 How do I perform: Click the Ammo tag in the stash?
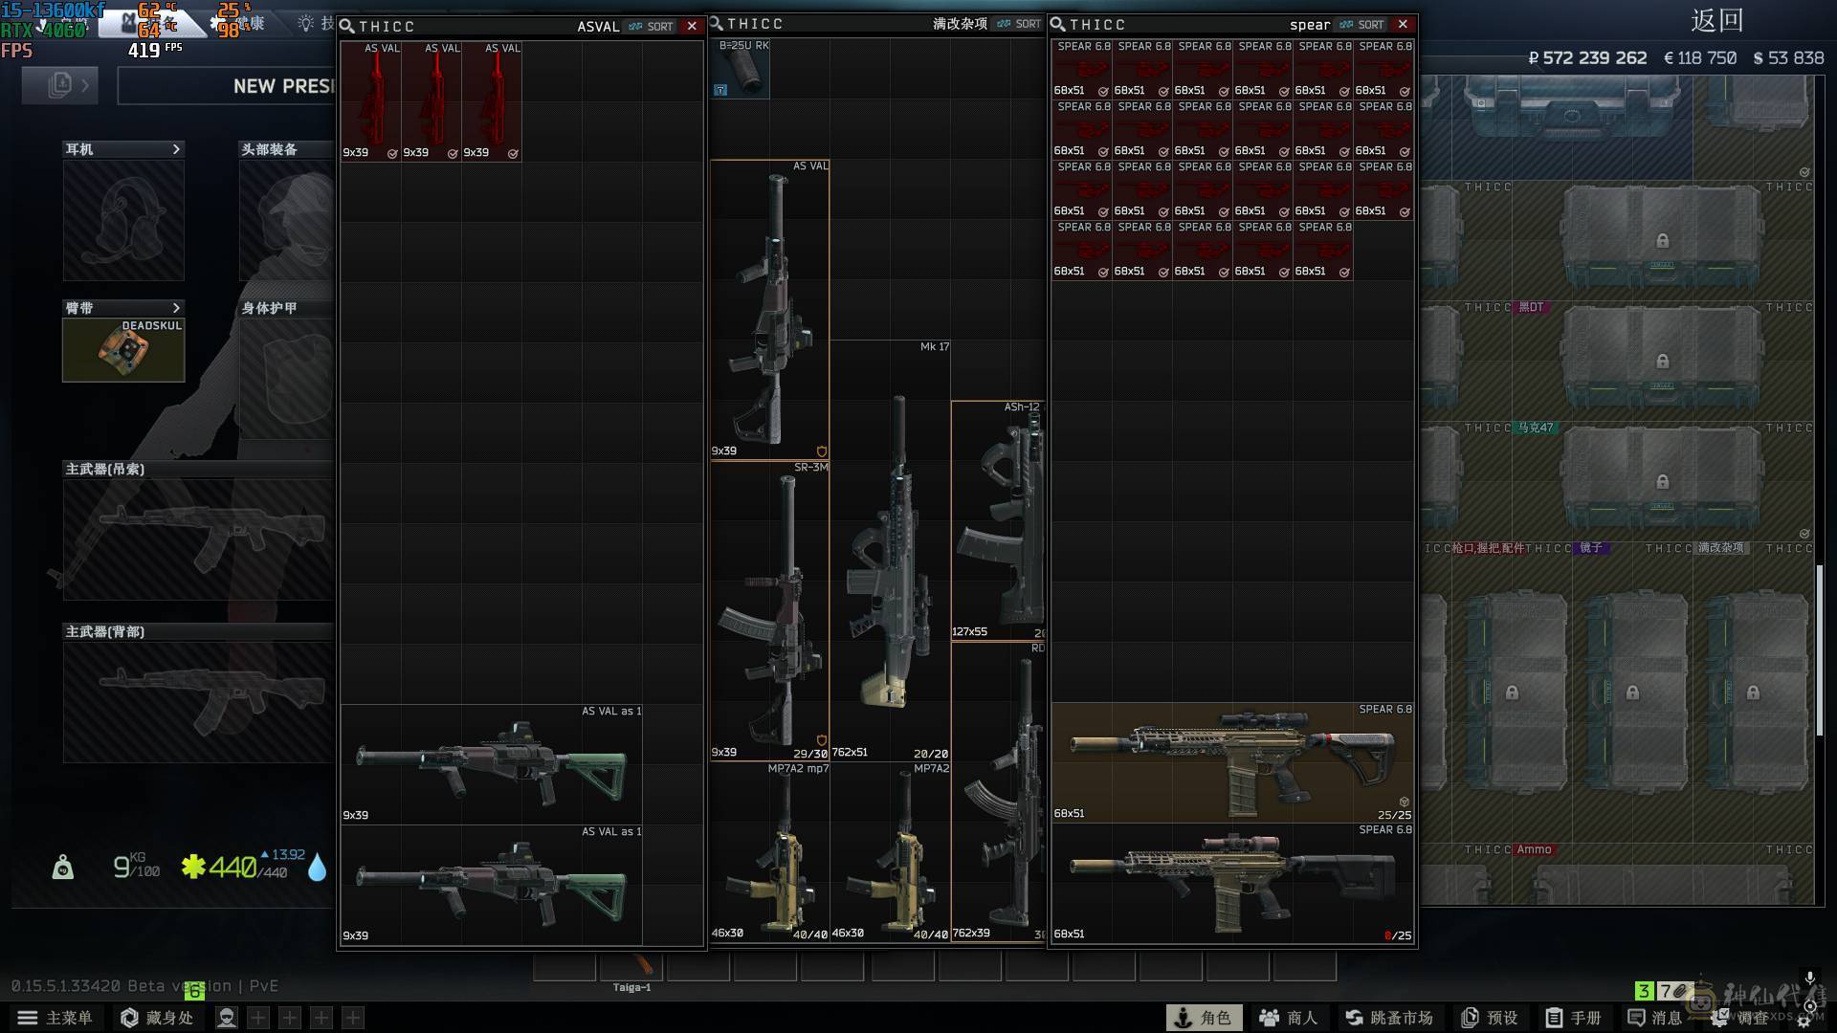pyautogui.click(x=1534, y=849)
